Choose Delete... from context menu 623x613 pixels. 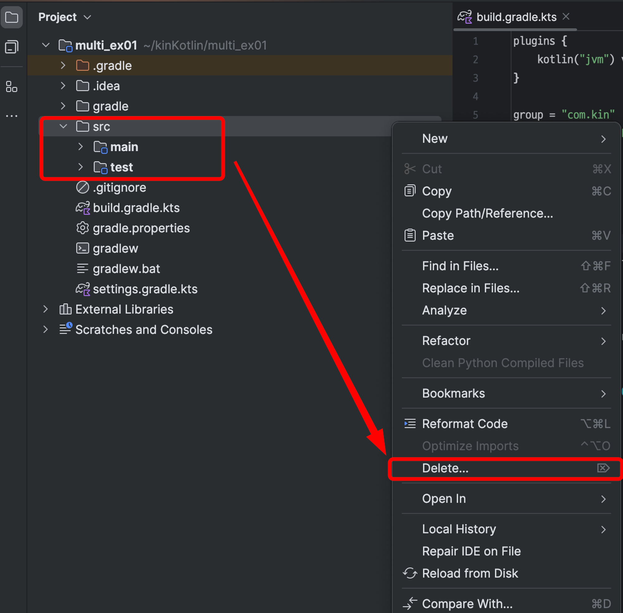click(445, 468)
